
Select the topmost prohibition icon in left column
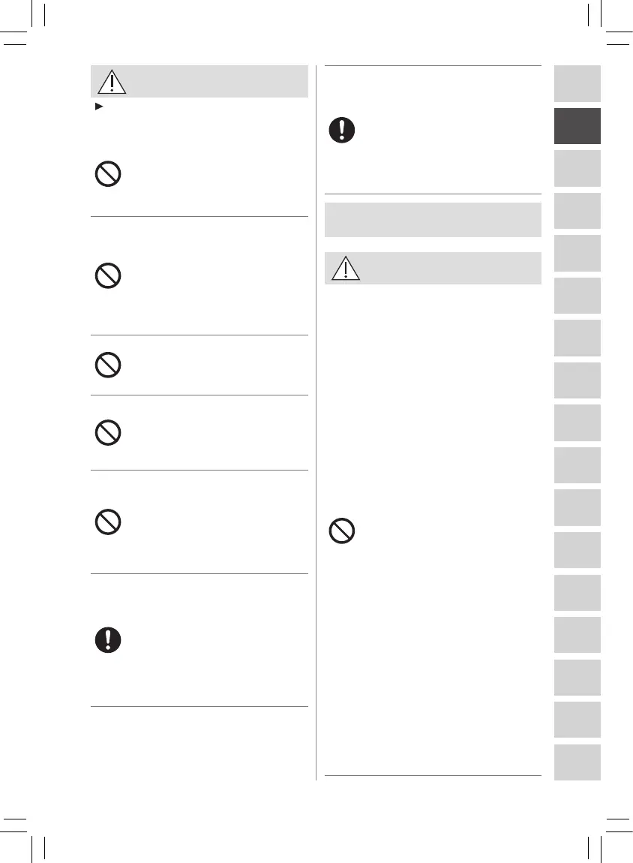click(x=108, y=176)
